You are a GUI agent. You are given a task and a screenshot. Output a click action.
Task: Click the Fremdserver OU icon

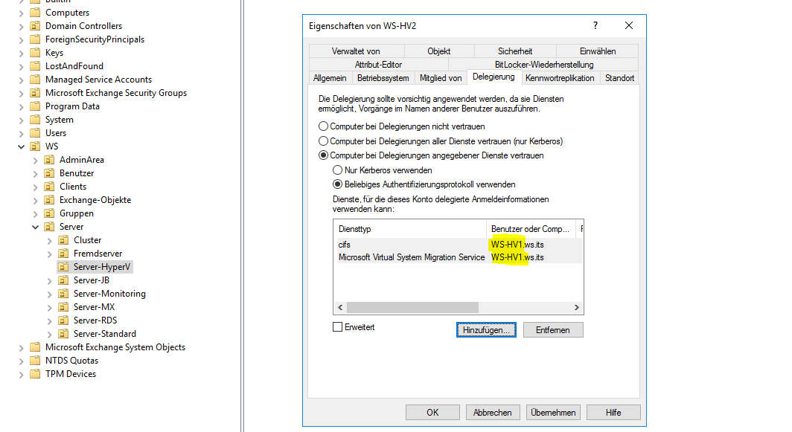63,253
